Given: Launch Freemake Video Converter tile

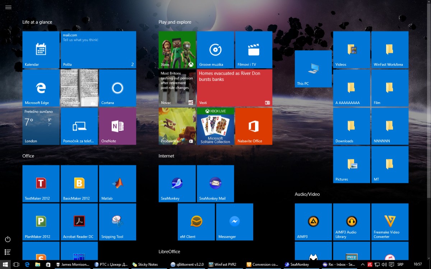Looking at the screenshot, I should click(x=390, y=222).
